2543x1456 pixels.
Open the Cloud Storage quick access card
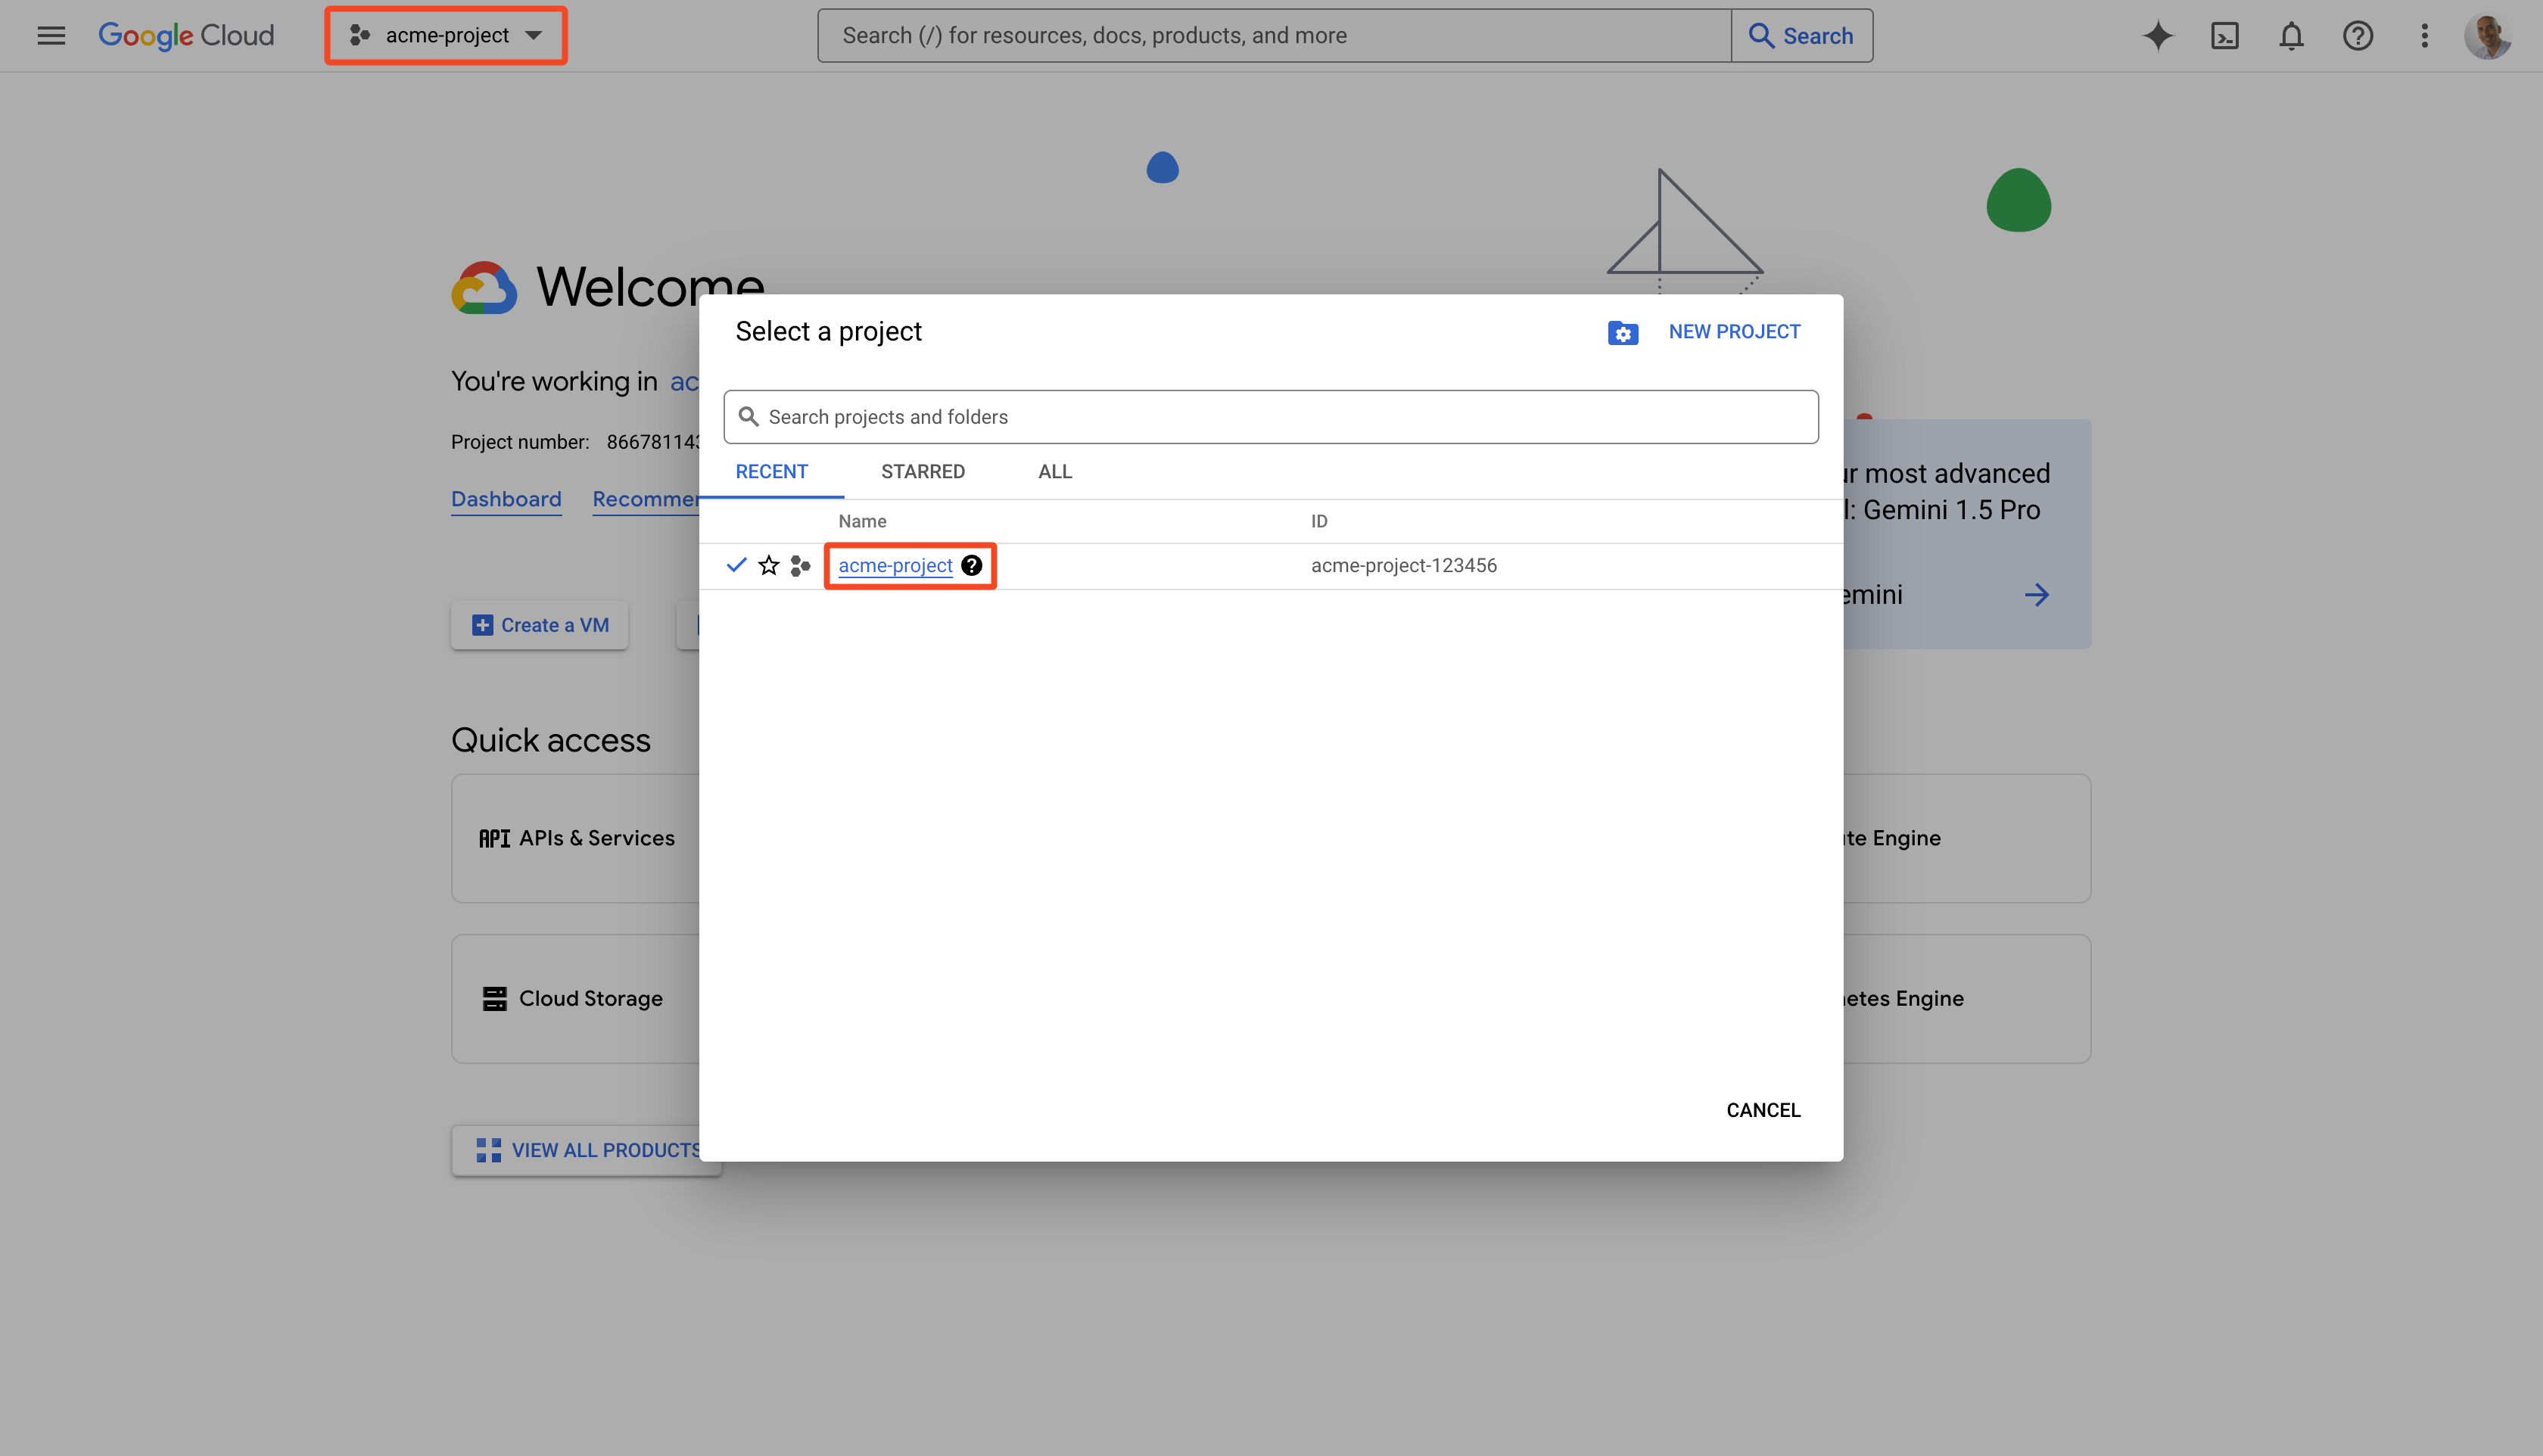[x=576, y=999]
